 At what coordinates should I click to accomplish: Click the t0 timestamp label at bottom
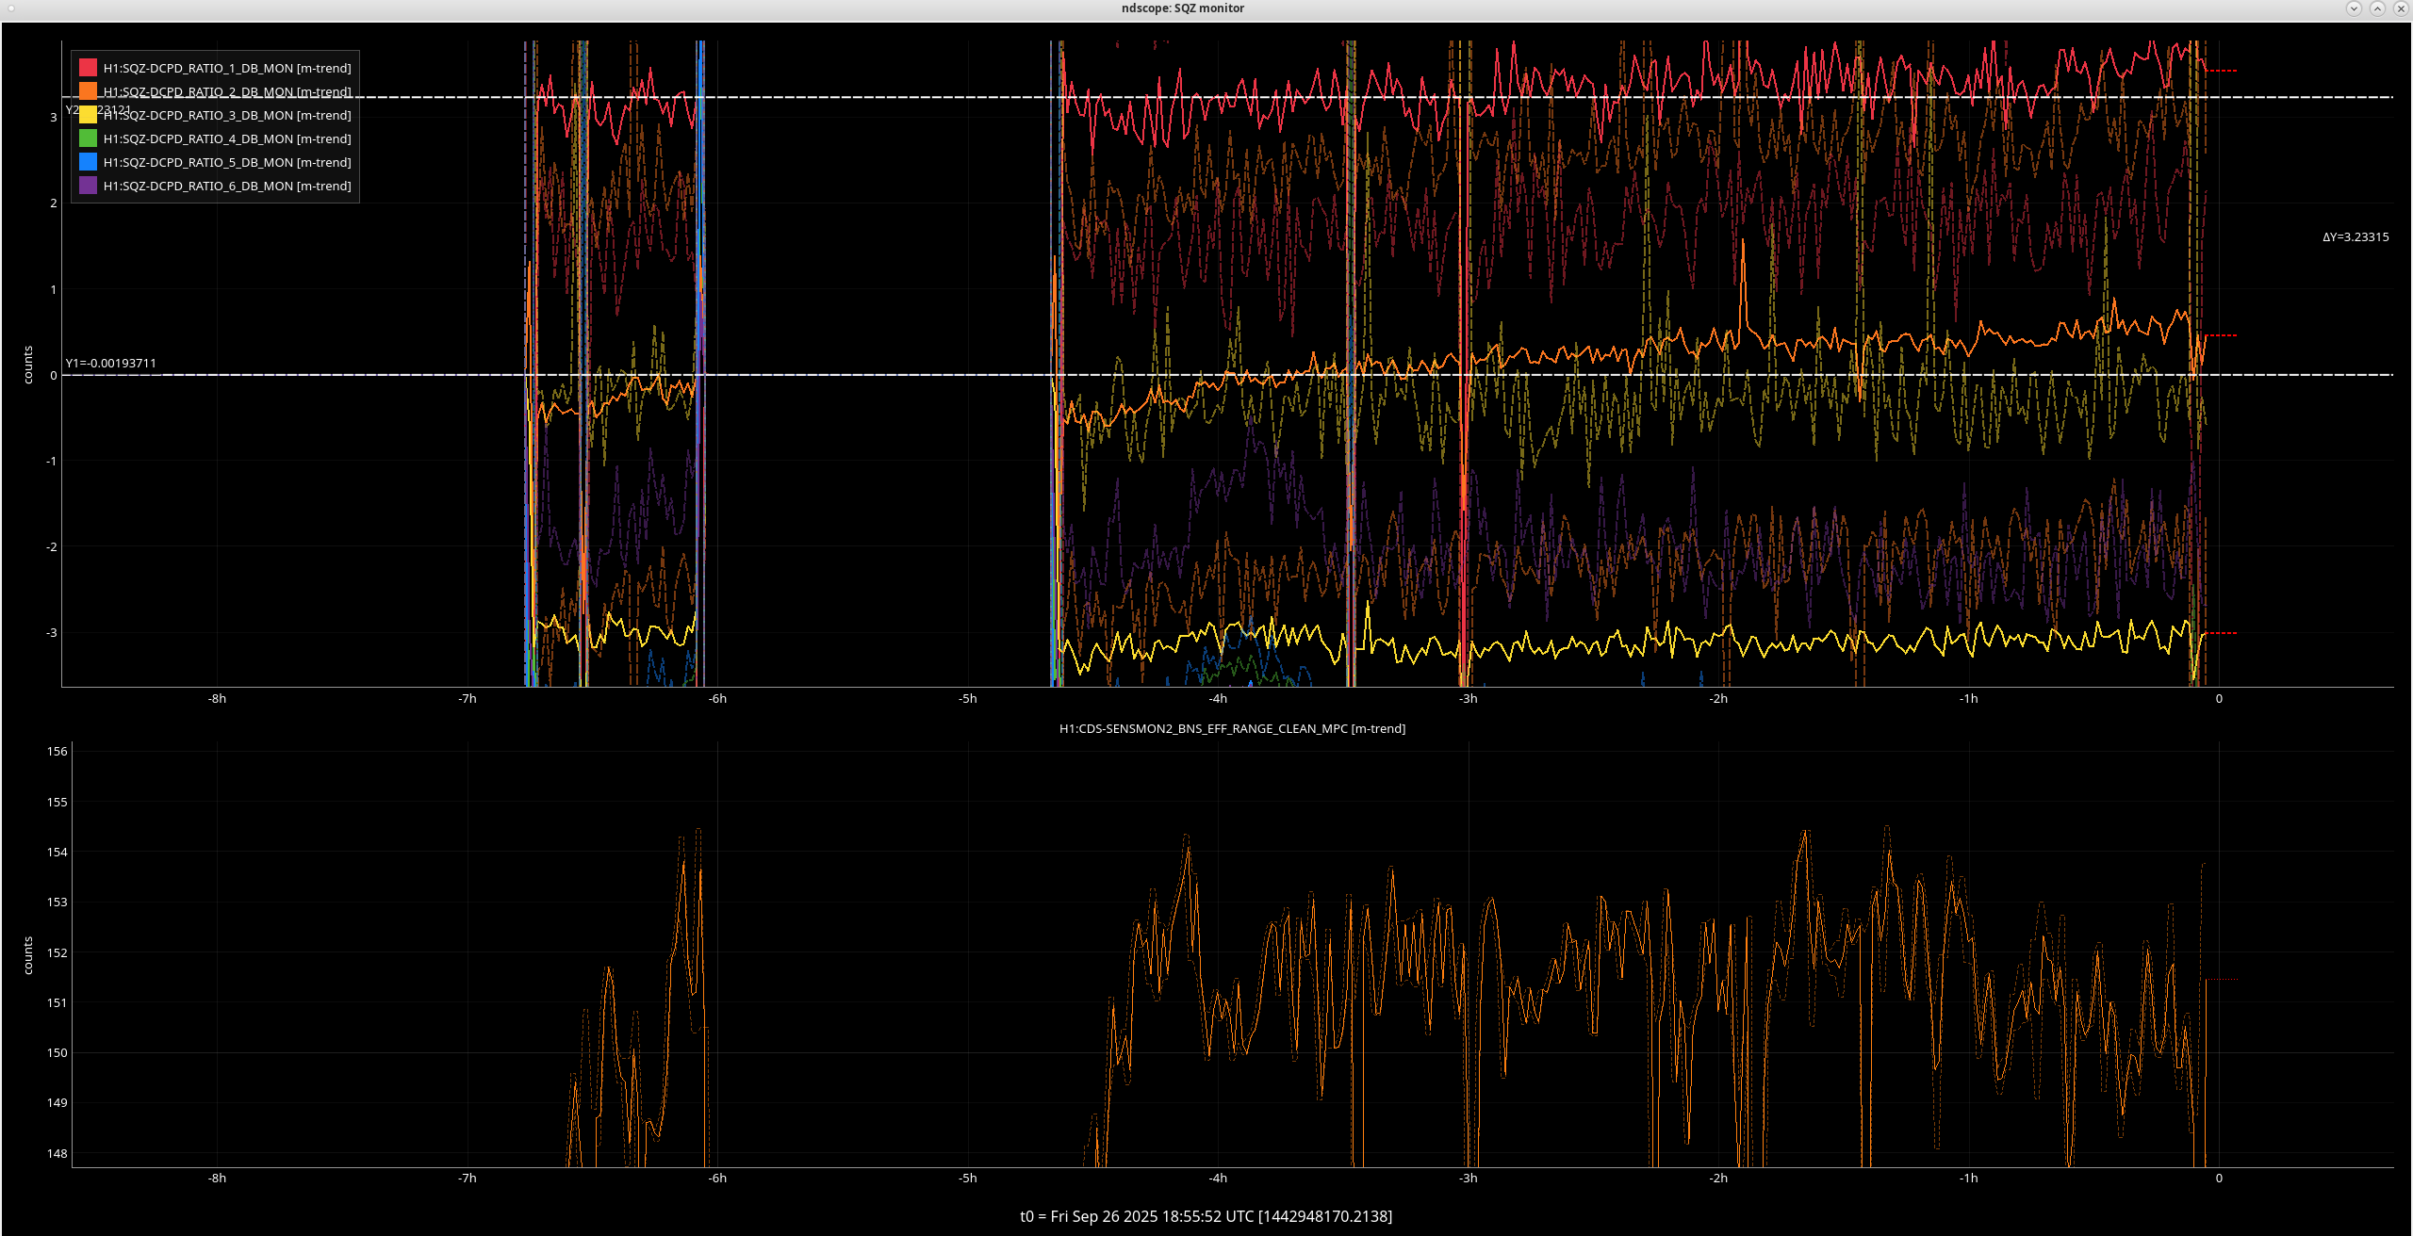pos(1206,1216)
